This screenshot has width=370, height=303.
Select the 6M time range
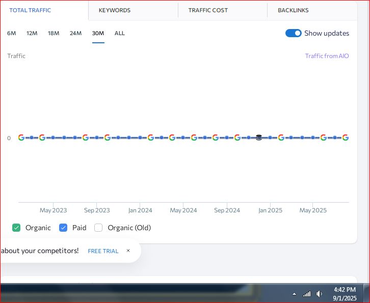coord(11,33)
